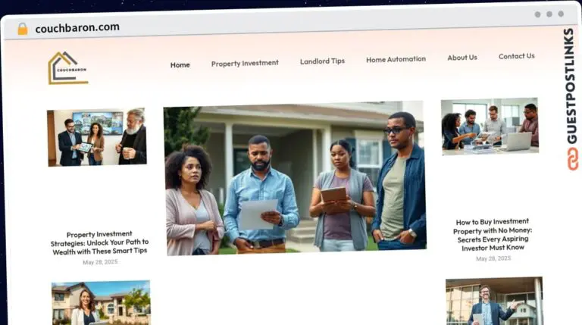
Task: Click the CouchBaron house logo
Action: [x=67, y=67]
